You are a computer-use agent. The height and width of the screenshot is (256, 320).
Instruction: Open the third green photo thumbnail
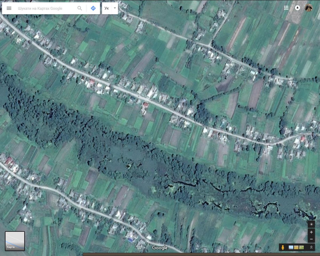(x=301, y=247)
